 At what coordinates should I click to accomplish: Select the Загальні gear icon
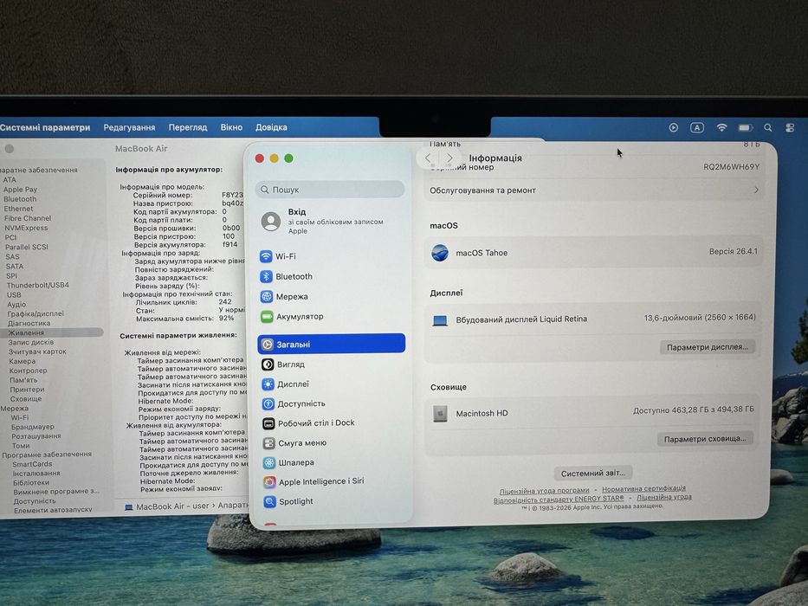click(x=267, y=345)
